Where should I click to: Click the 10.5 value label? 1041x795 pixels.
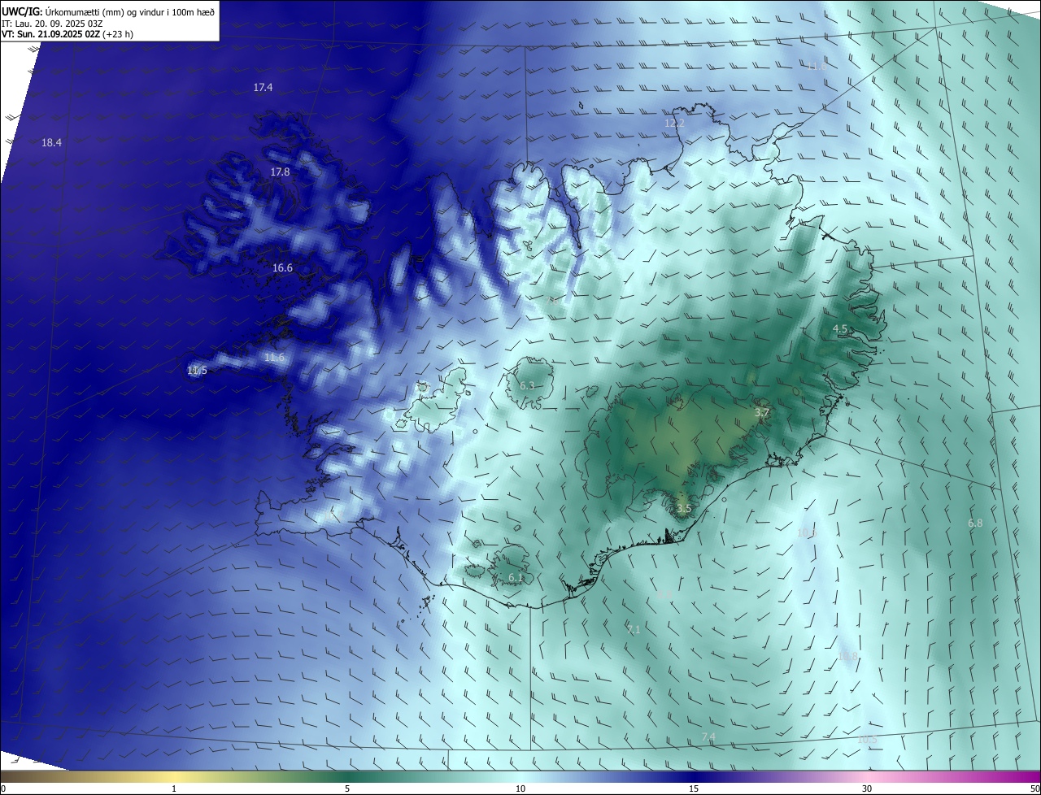click(x=867, y=739)
